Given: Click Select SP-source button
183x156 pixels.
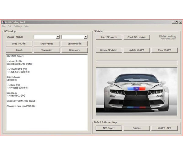Looking at the screenshot, I should click(x=109, y=37).
